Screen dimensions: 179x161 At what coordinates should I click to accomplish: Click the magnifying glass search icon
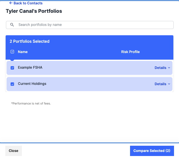(x=12, y=25)
